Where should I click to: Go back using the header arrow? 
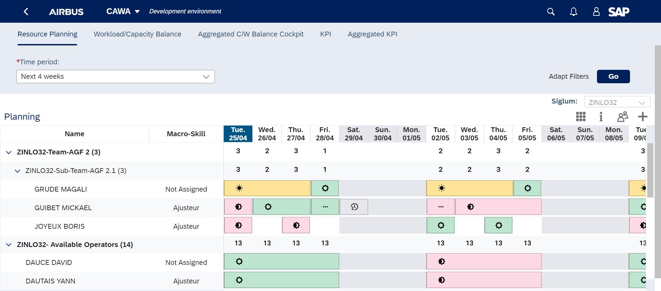[x=26, y=11]
